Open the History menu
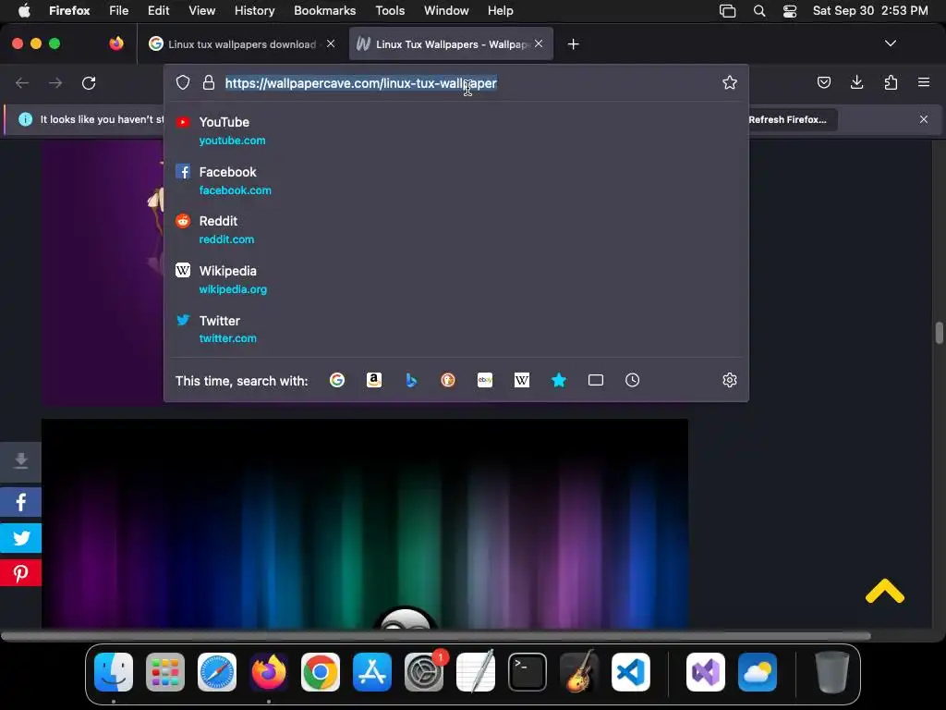946x710 pixels. [x=254, y=10]
